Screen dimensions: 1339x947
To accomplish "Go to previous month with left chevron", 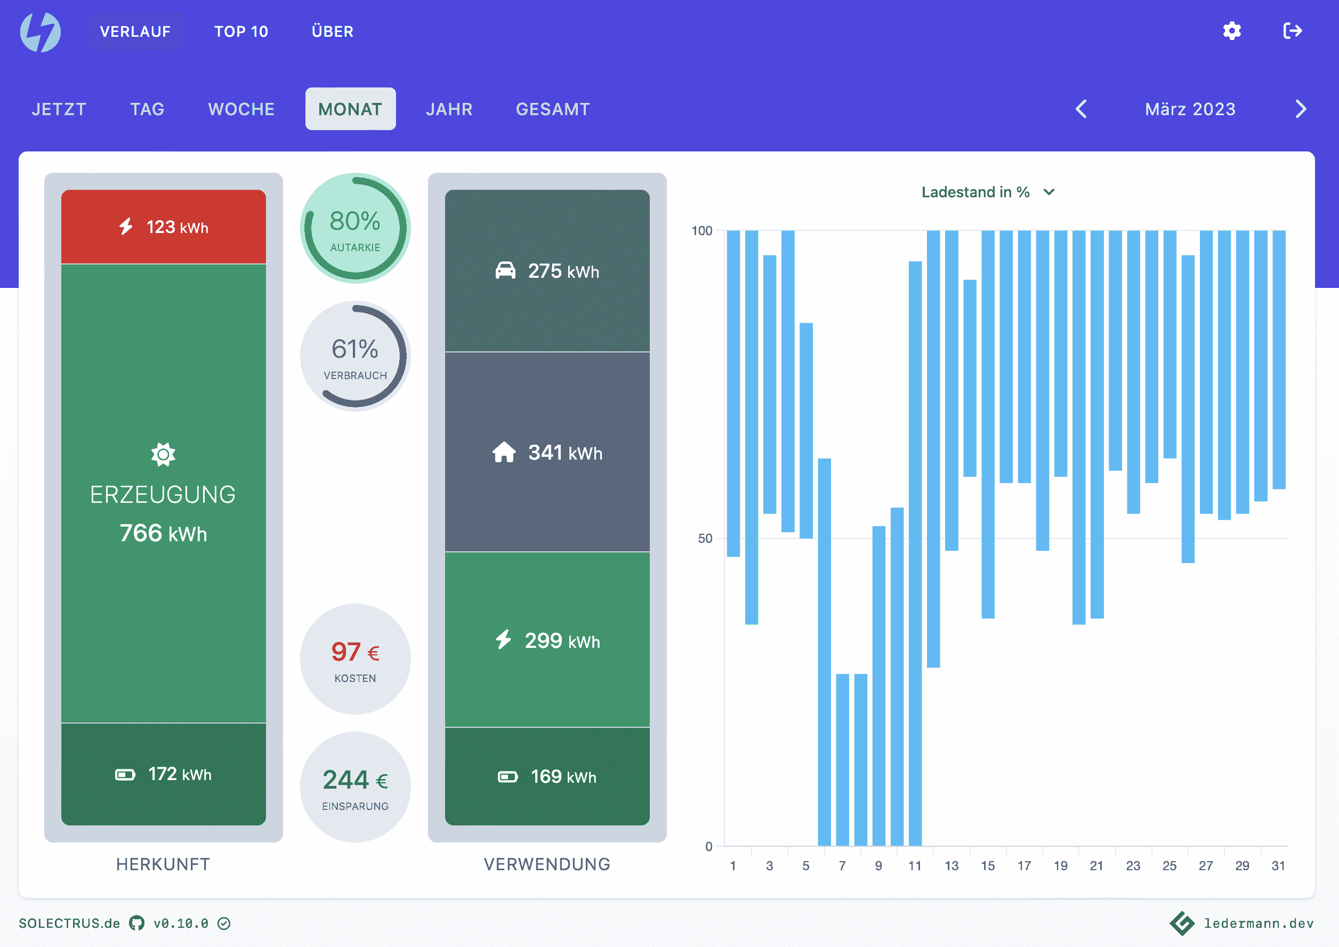I will click(1081, 109).
